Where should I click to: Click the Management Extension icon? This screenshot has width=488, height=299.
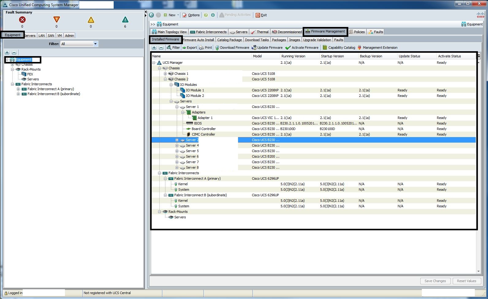click(x=360, y=48)
